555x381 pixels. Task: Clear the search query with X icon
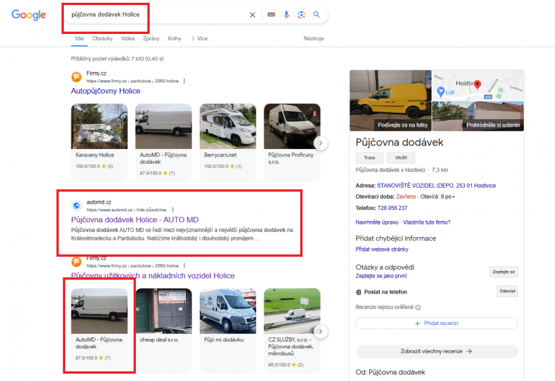pyautogui.click(x=253, y=15)
